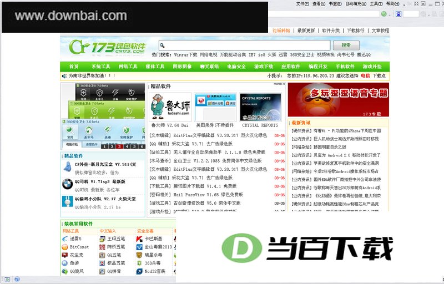Open the 论坛转帖 link
This screenshot has height=284, width=444.
tap(281, 31)
